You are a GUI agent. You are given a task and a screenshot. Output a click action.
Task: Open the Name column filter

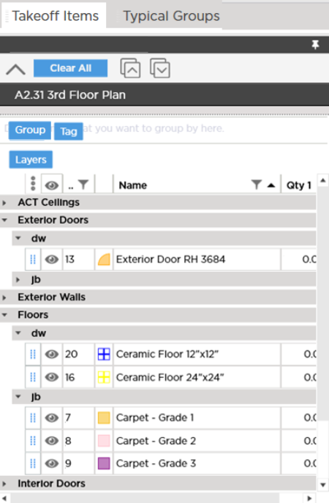pos(257,185)
